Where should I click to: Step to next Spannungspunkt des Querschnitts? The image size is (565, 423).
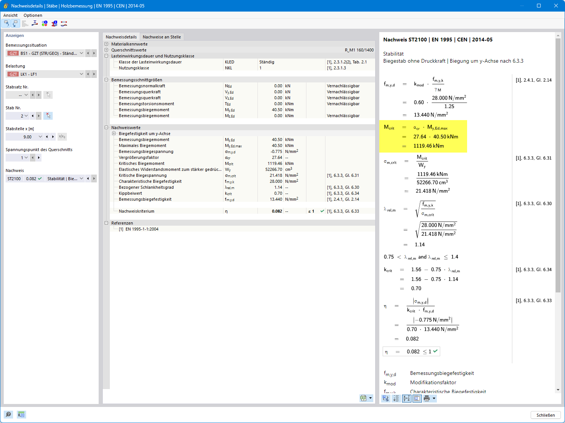pyautogui.click(x=38, y=158)
